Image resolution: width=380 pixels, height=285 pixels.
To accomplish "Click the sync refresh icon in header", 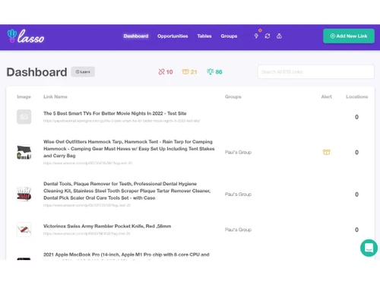I will [x=268, y=36].
